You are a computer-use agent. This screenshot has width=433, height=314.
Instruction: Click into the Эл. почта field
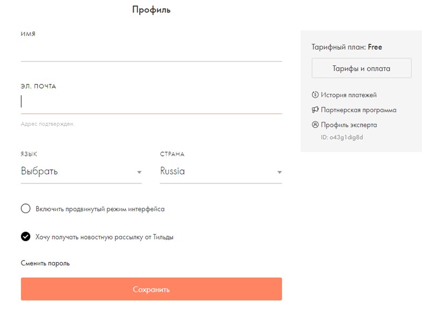(152, 103)
